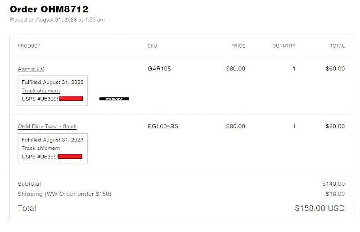Click the red redaction over first tracking number
The width and height of the screenshot is (360, 232).
(71, 99)
